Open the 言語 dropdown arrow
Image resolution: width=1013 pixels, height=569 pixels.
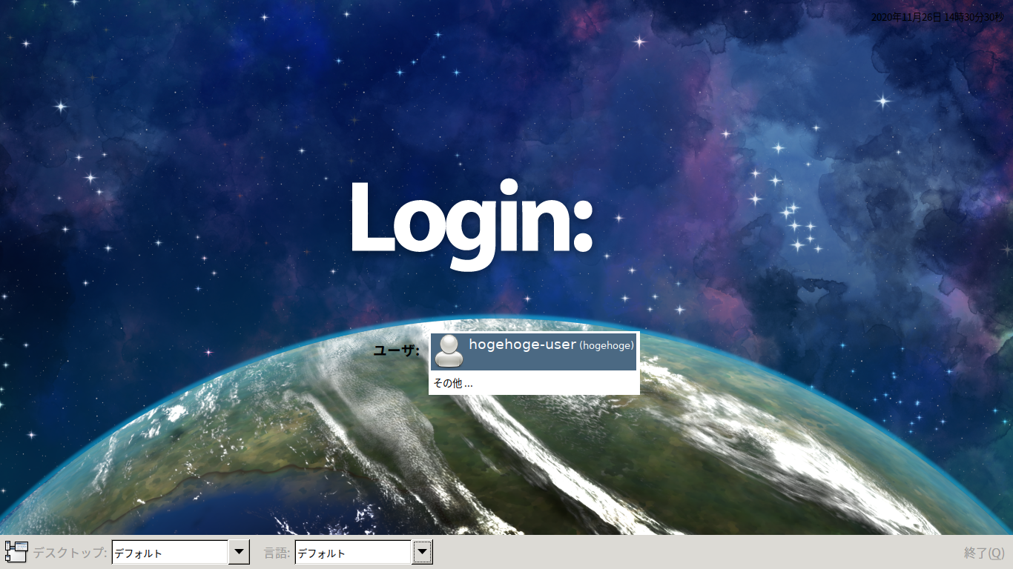click(x=422, y=552)
